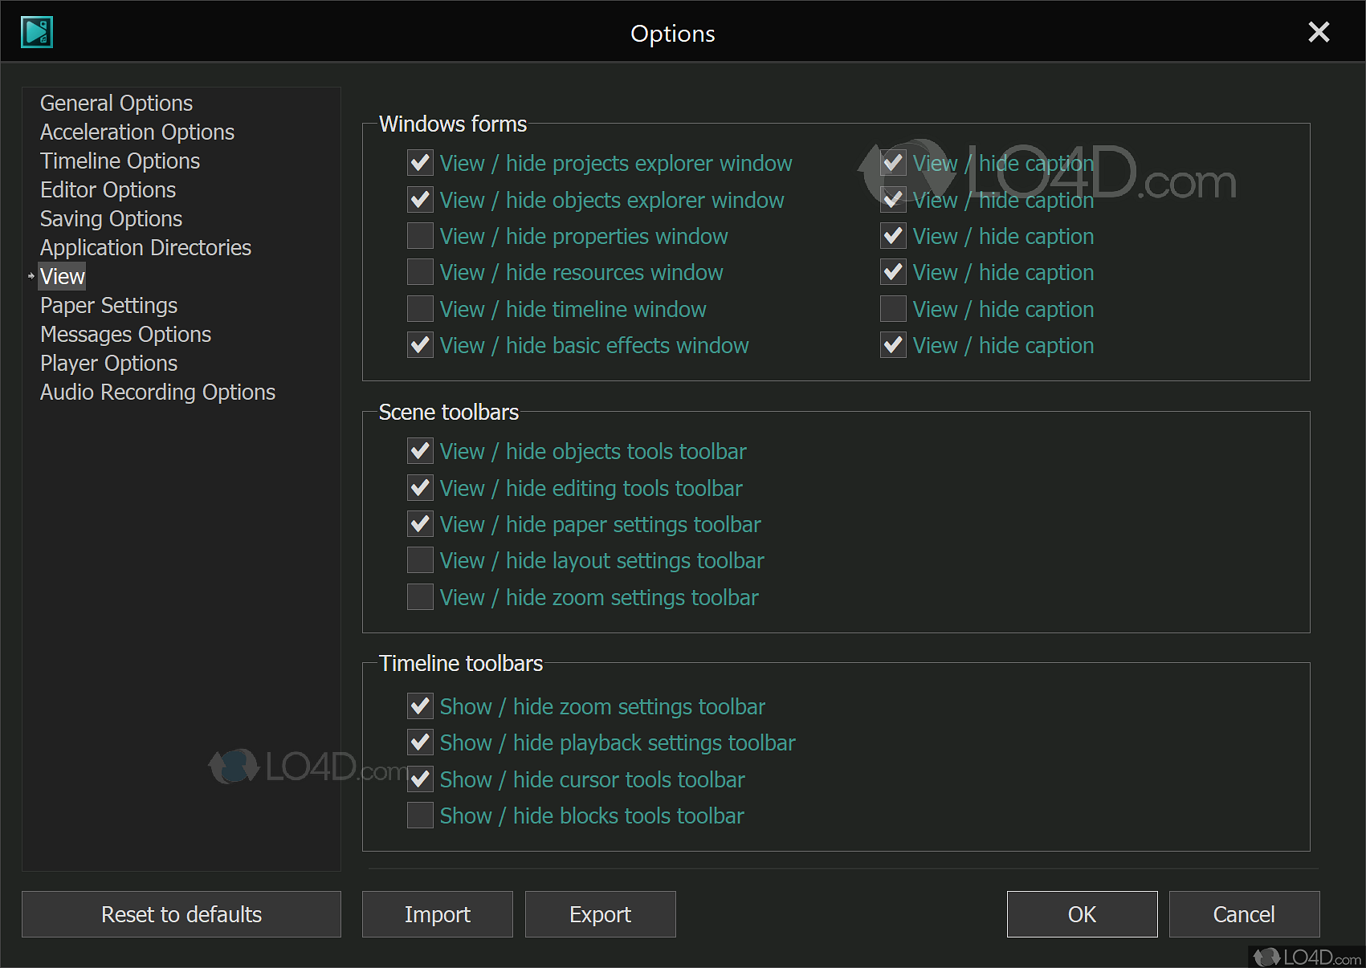Close the Options dialog with the X
The image size is (1366, 968).
[1318, 32]
